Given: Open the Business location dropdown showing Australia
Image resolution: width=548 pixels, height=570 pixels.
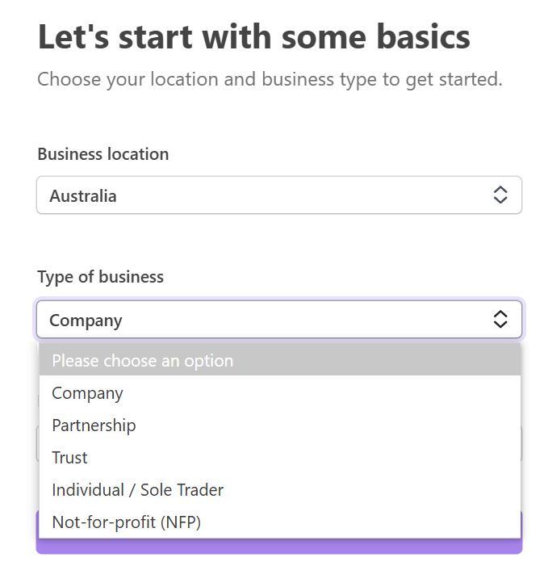Looking at the screenshot, I should (x=278, y=195).
